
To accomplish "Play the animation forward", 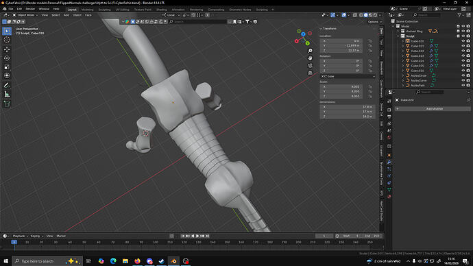I will click(x=197, y=236).
